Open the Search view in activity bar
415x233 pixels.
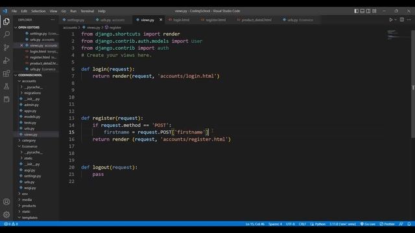click(6, 34)
